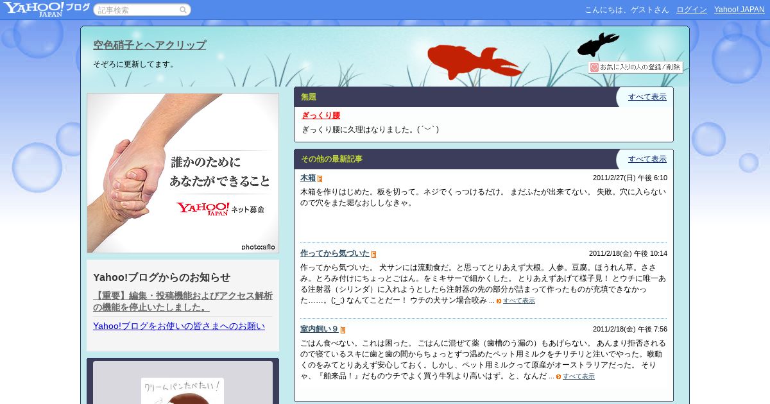Show all in the 無題 section
Image resolution: width=770 pixels, height=404 pixels.
[x=647, y=97]
